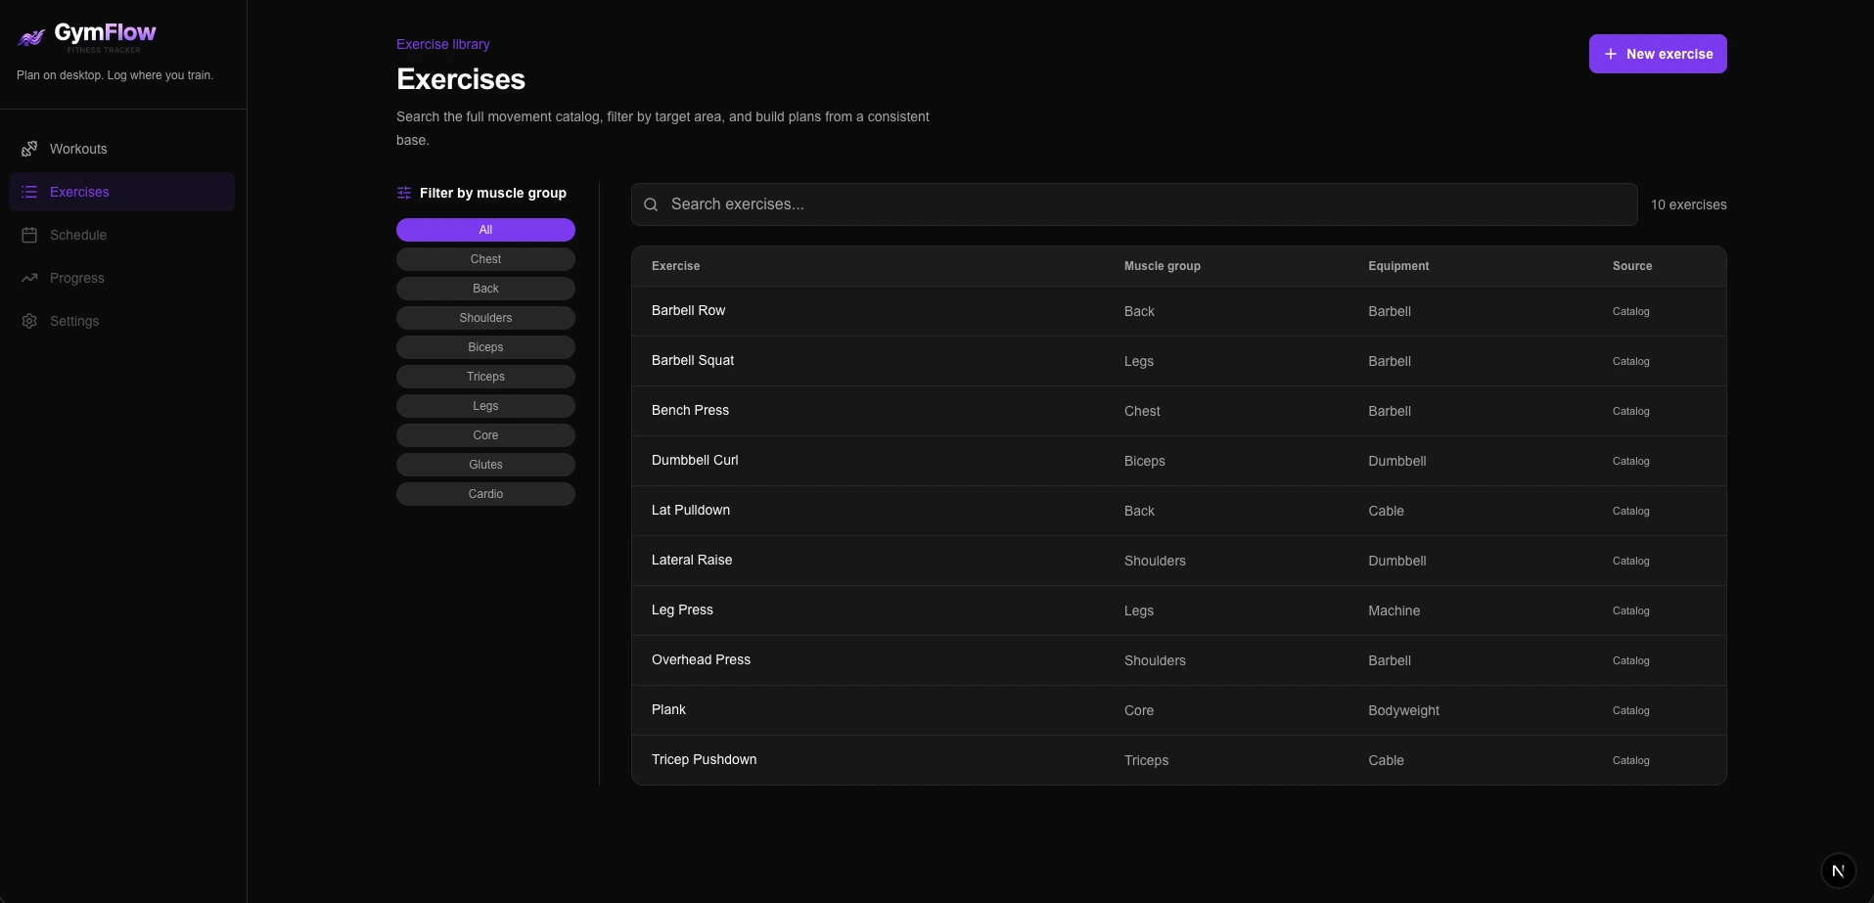
Task: Select the Lateral Raise exercise name
Action: pyautogui.click(x=692, y=560)
